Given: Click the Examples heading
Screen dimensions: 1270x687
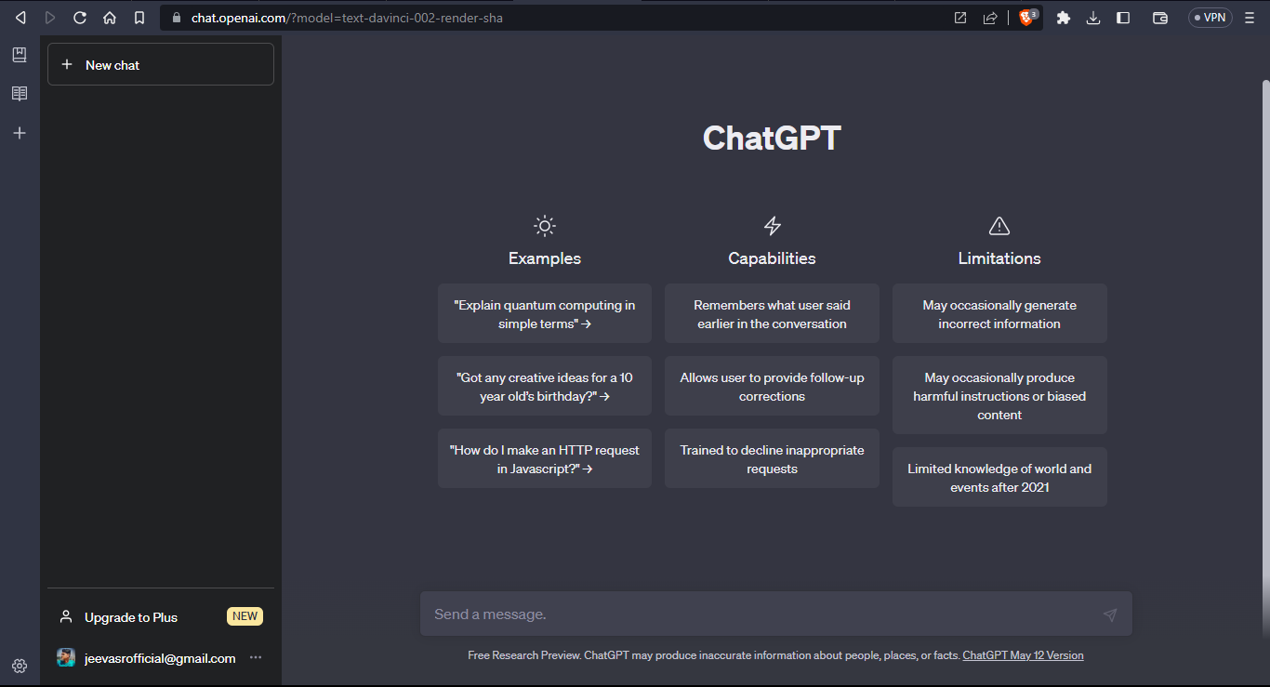Looking at the screenshot, I should click(545, 258).
